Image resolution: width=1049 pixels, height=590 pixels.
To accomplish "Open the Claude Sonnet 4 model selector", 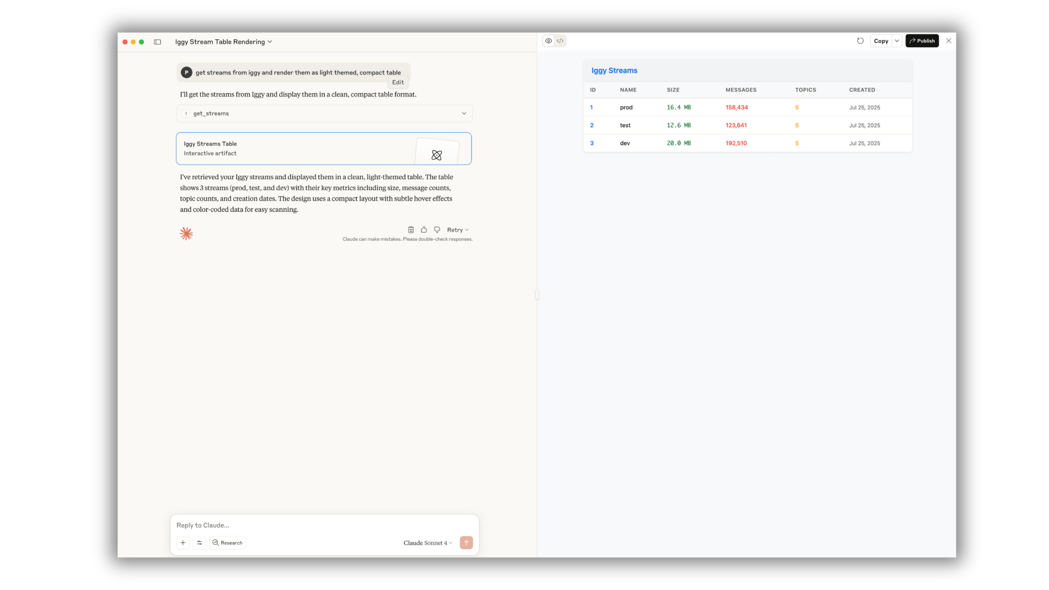I will point(427,543).
